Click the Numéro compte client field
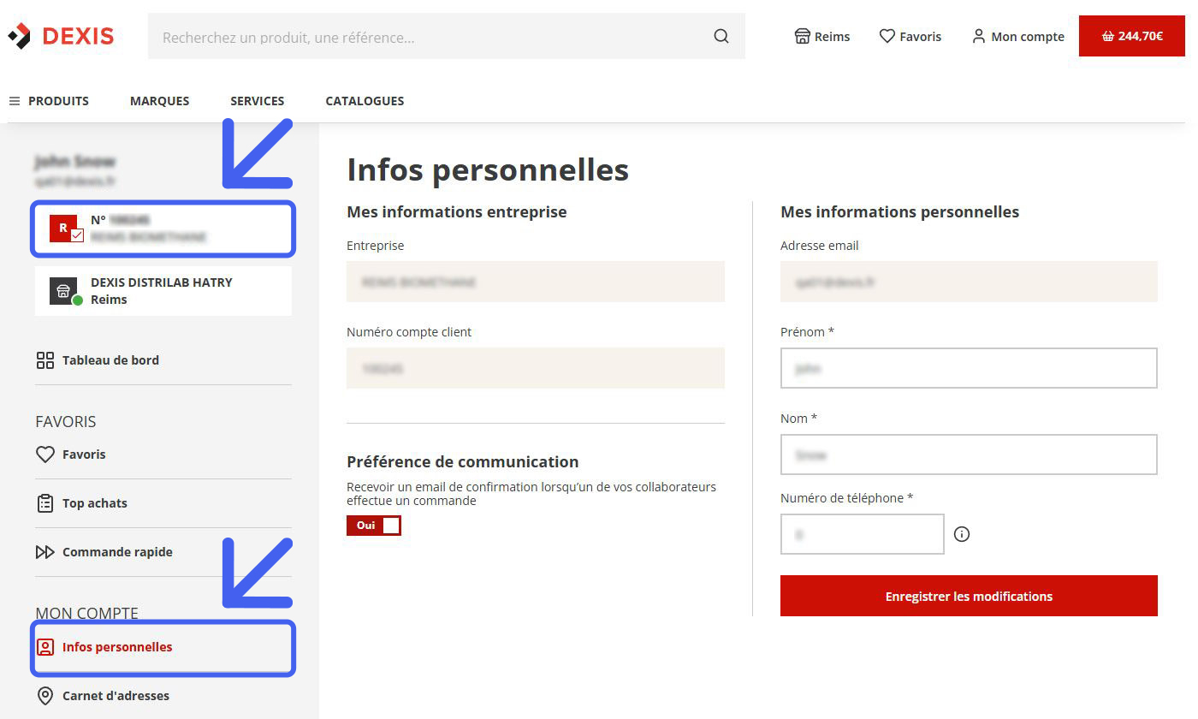This screenshot has width=1198, height=719. [x=536, y=368]
